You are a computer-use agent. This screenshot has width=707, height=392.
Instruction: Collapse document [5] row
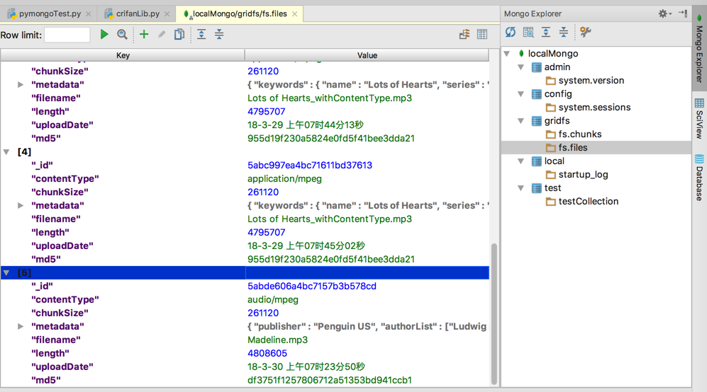click(7, 273)
